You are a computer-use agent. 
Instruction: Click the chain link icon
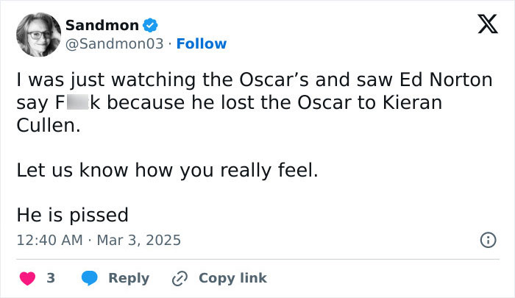coord(180,278)
